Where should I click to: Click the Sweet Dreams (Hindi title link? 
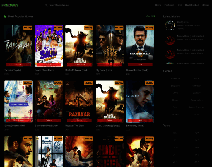[x=15, y=126]
